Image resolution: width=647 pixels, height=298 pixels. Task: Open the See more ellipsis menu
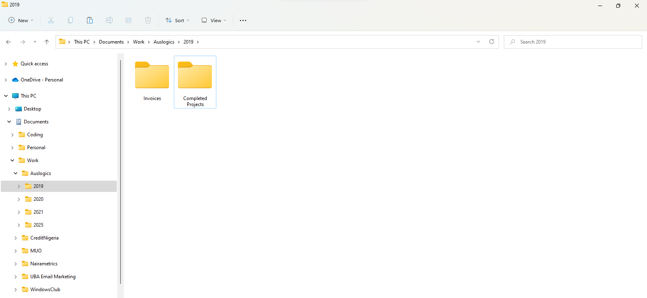tap(243, 20)
